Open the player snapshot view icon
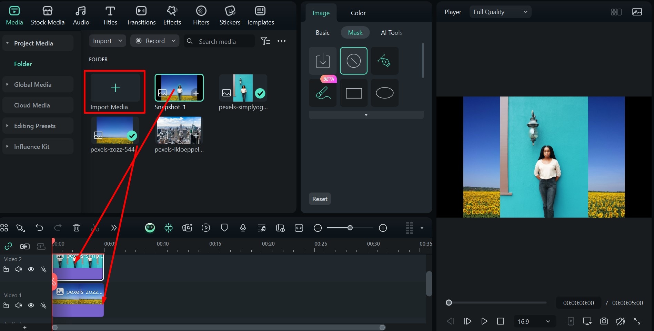 [637, 12]
